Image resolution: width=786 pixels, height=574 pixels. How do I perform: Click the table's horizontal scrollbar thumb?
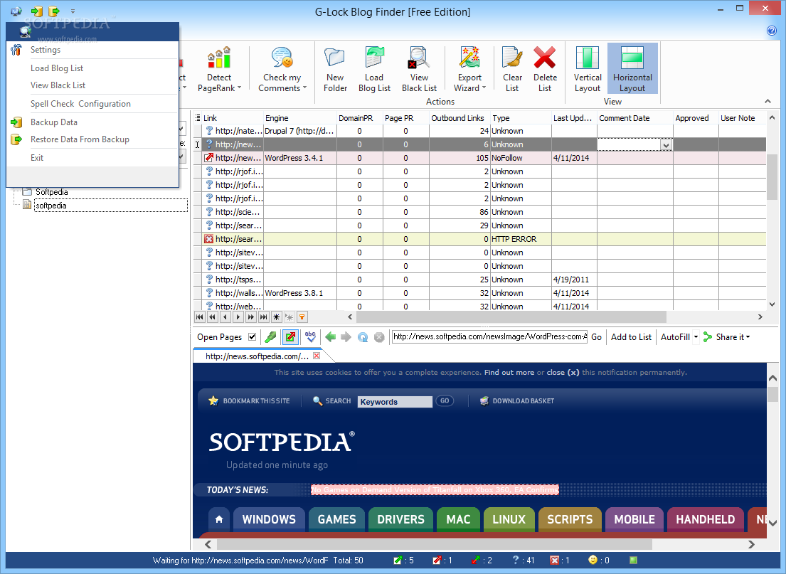(511, 317)
